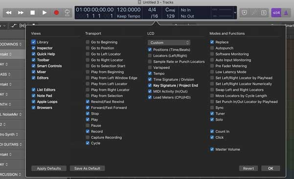The width and height of the screenshot is (294, 179).
Task: Click the Apply Defaults button
Action: click(x=49, y=168)
